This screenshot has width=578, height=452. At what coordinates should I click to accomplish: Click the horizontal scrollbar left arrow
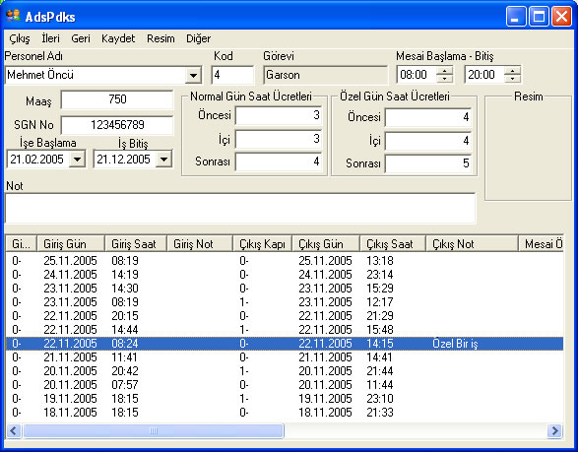point(14,430)
